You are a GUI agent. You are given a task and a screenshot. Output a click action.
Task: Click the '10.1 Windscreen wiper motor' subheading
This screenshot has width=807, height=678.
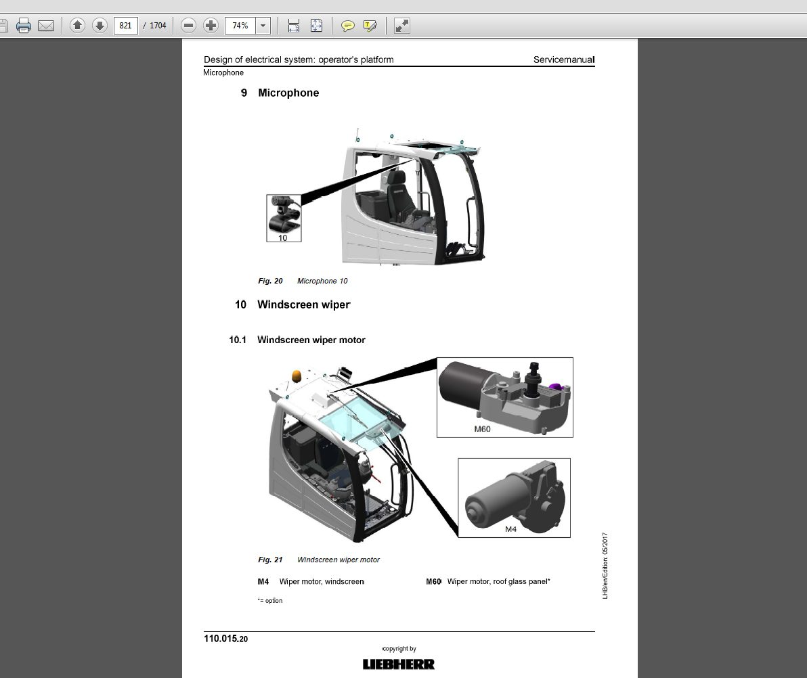coord(297,340)
